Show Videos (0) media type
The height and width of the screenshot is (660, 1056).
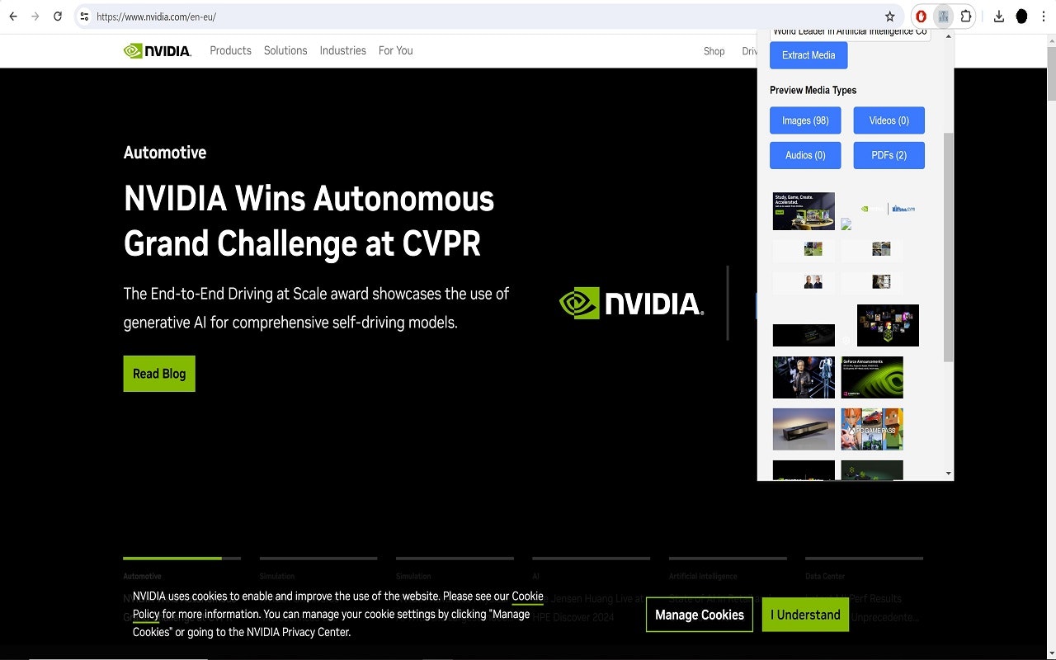tap(889, 120)
